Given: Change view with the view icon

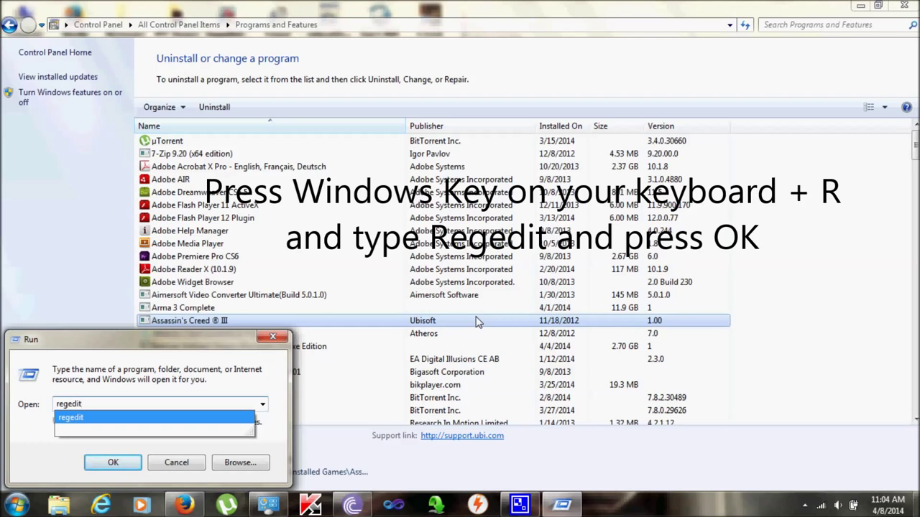Looking at the screenshot, I should [x=869, y=107].
